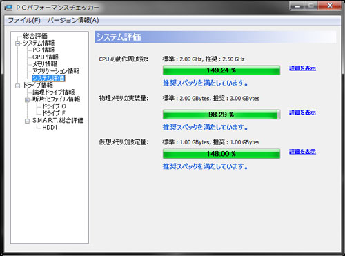
Task: Click the 98.29 % memory progress bar
Action: pyautogui.click(x=221, y=115)
